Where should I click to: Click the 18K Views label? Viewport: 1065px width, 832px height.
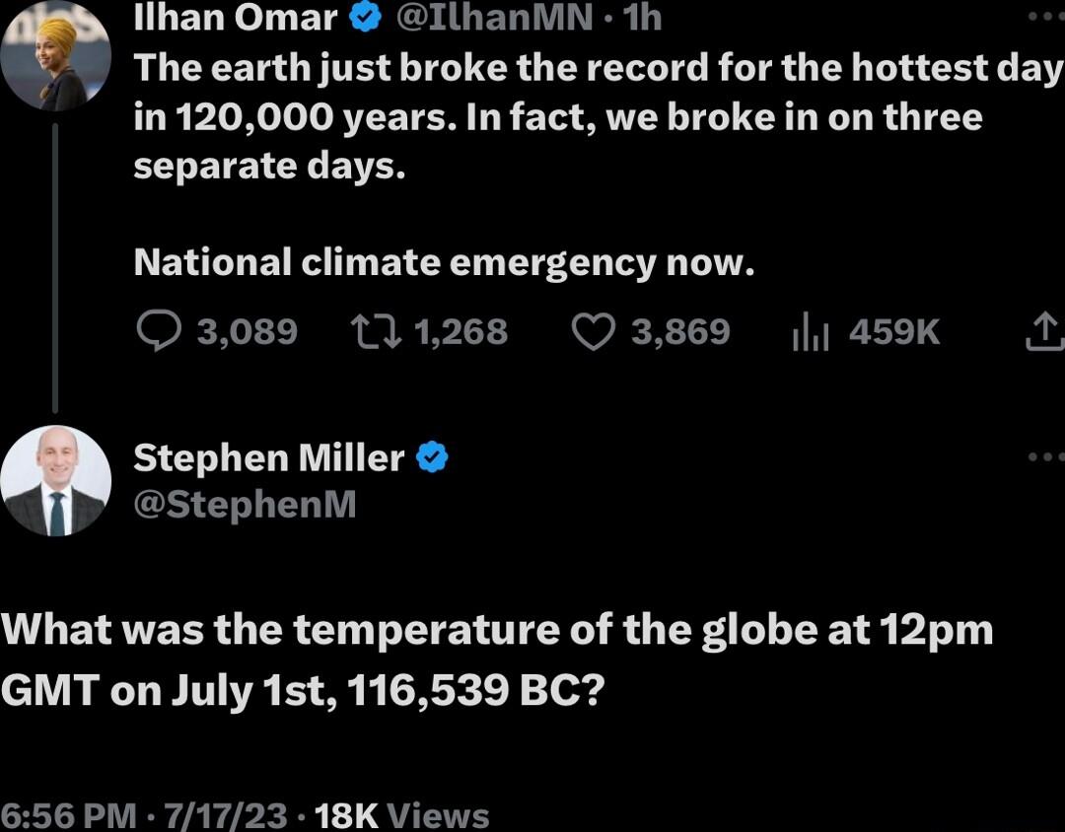coord(398,814)
